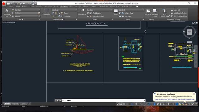Toggle object snap tracking in status bar
Image resolution: width=199 pixels, height=112 pixels.
tap(146, 104)
